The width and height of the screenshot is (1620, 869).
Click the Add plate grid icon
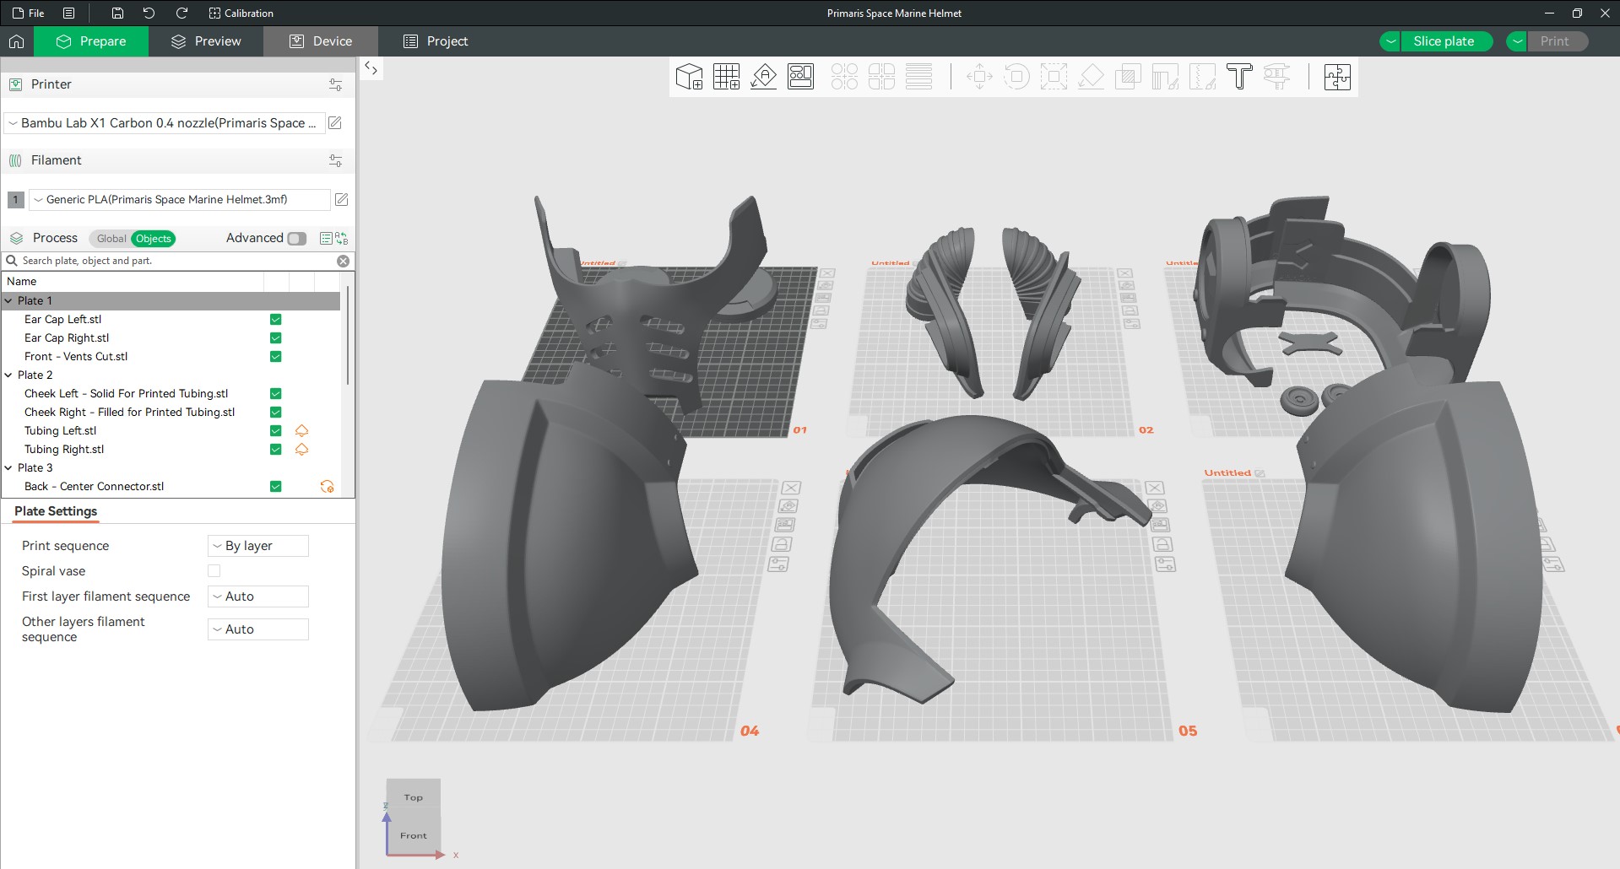(x=726, y=77)
